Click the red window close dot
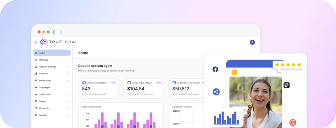Viewport: 336px width, 128px height. tap(39, 32)
